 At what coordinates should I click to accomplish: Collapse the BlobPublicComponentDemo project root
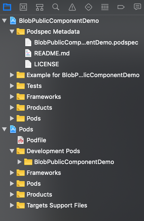tap(5, 21)
